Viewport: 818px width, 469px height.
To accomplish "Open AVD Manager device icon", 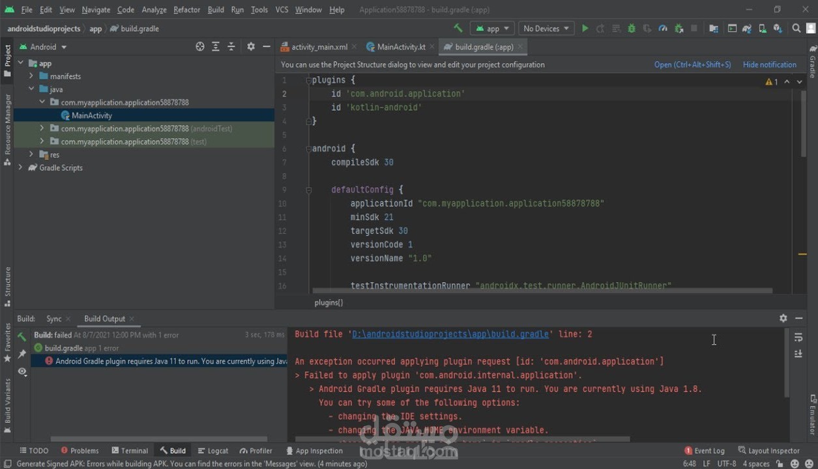I will 762,29.
